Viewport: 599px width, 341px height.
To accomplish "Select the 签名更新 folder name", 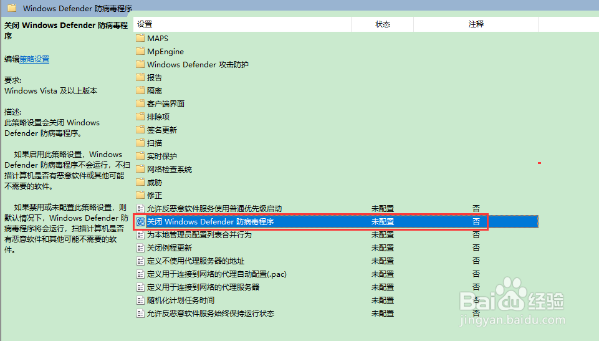I will point(162,130).
